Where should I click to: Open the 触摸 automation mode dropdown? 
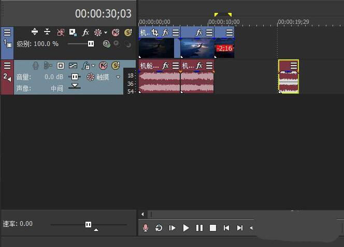click(x=118, y=77)
